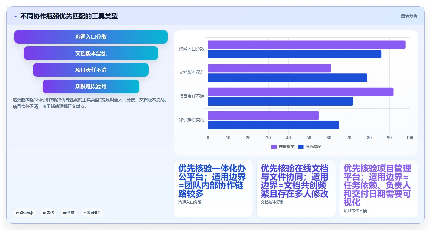
Task: Select the 知识难以复用 funnel stage
Action: pyautogui.click(x=91, y=86)
